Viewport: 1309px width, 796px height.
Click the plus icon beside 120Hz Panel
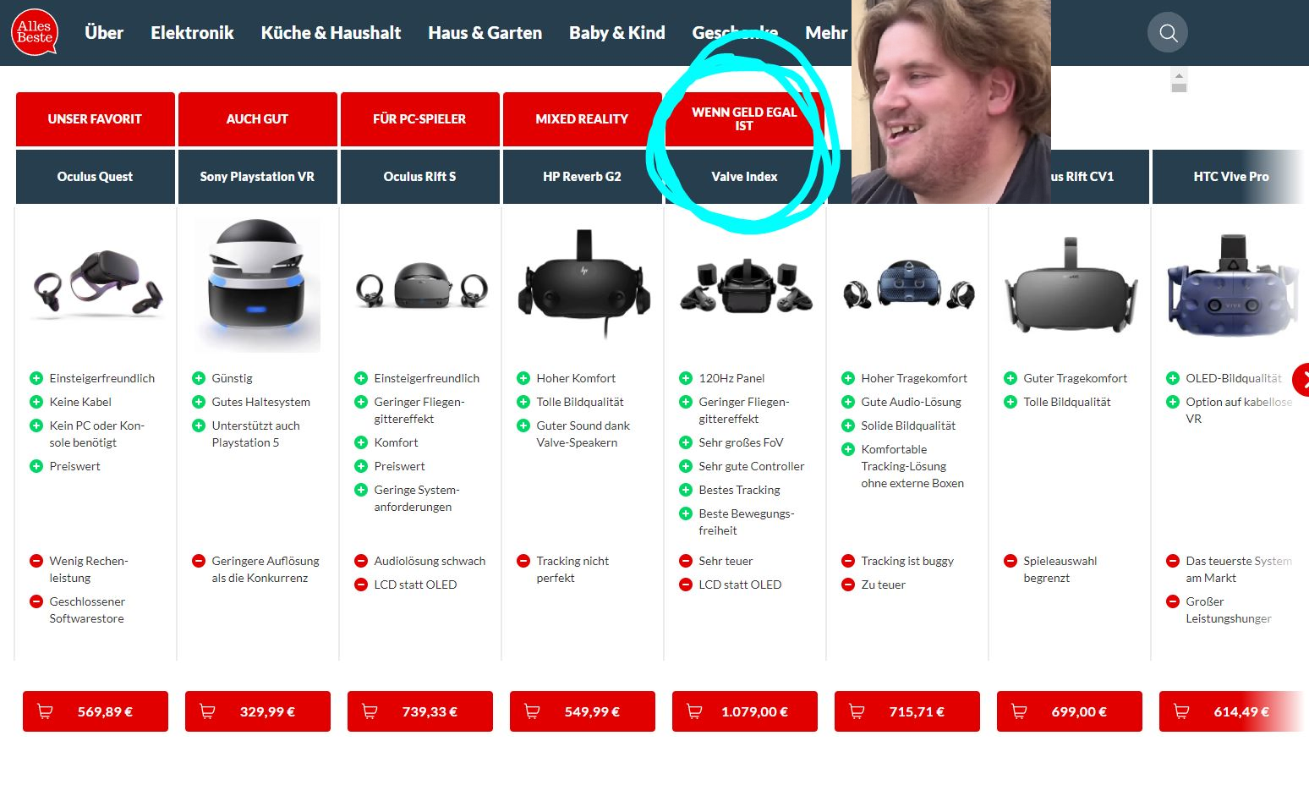click(686, 378)
